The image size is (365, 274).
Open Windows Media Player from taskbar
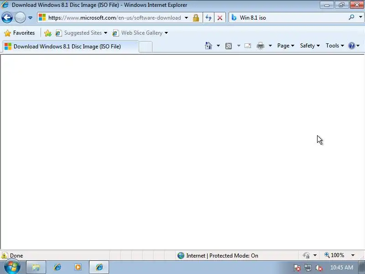point(78,267)
